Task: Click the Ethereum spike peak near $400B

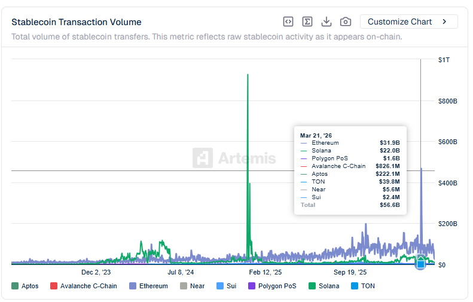Action: point(421,169)
